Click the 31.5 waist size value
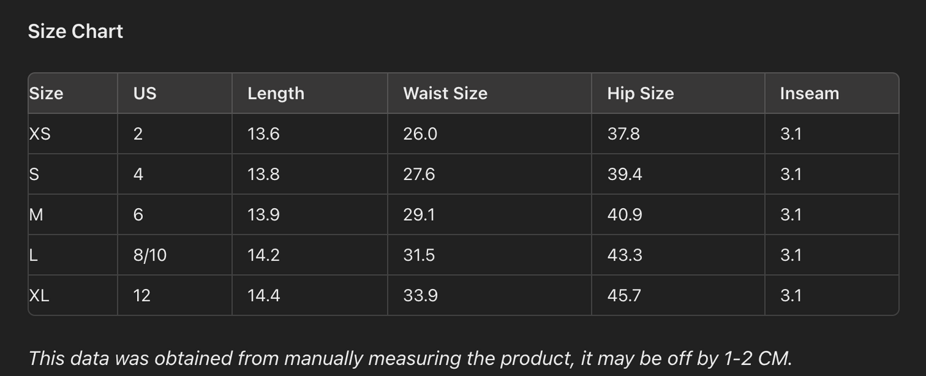 (x=419, y=255)
